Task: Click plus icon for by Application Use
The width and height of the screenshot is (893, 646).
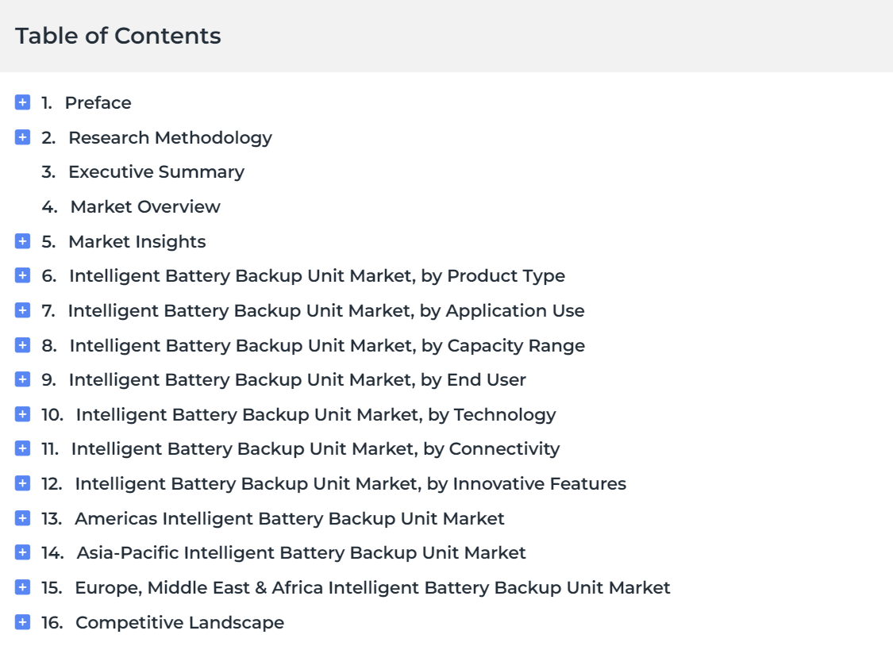Action: coord(22,310)
